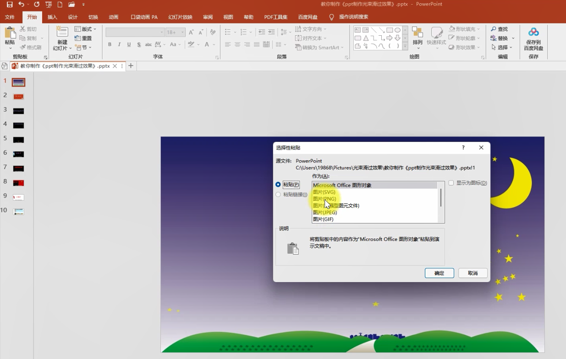The height and width of the screenshot is (359, 566).
Task: Expand the shapes gallery more button
Action: pos(405,46)
